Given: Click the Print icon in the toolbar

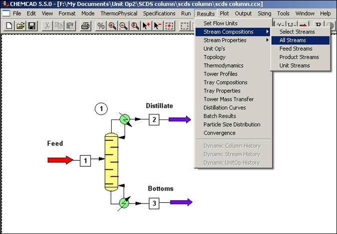Looking at the screenshot, I should [x=85, y=26].
